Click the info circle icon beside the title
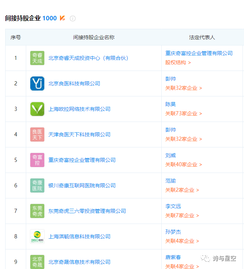244x269 pixels. 73,18
